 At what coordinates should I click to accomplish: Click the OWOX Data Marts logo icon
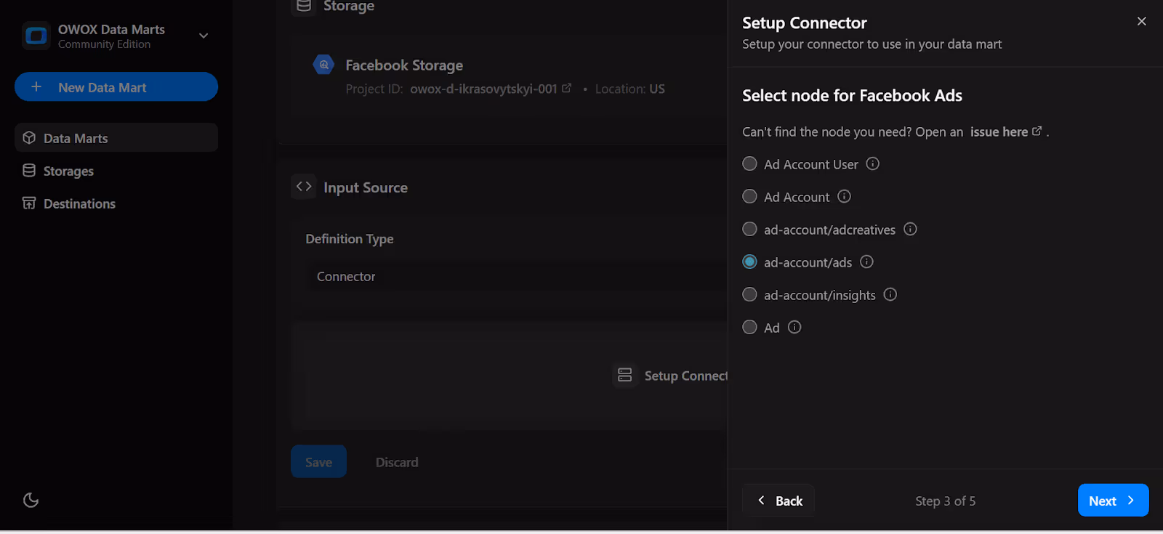36,36
